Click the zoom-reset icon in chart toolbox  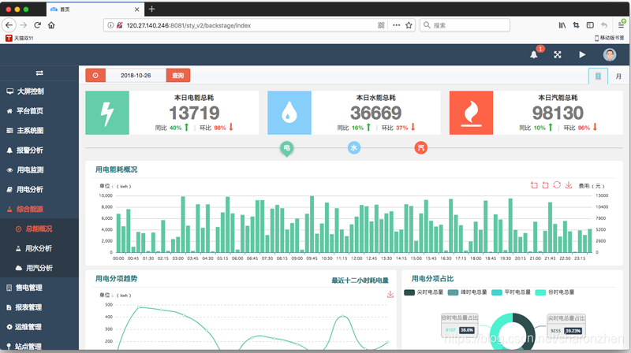click(545, 185)
